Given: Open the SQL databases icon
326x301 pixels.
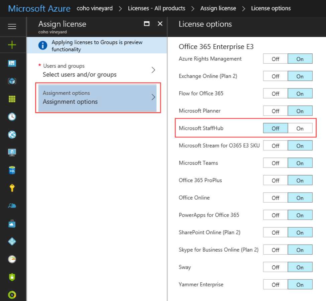Looking at the screenshot, I should click(12, 170).
